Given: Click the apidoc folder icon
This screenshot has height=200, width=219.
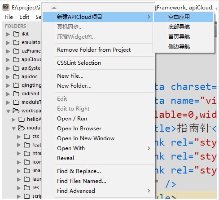Looking at the screenshot, I should [16, 77].
